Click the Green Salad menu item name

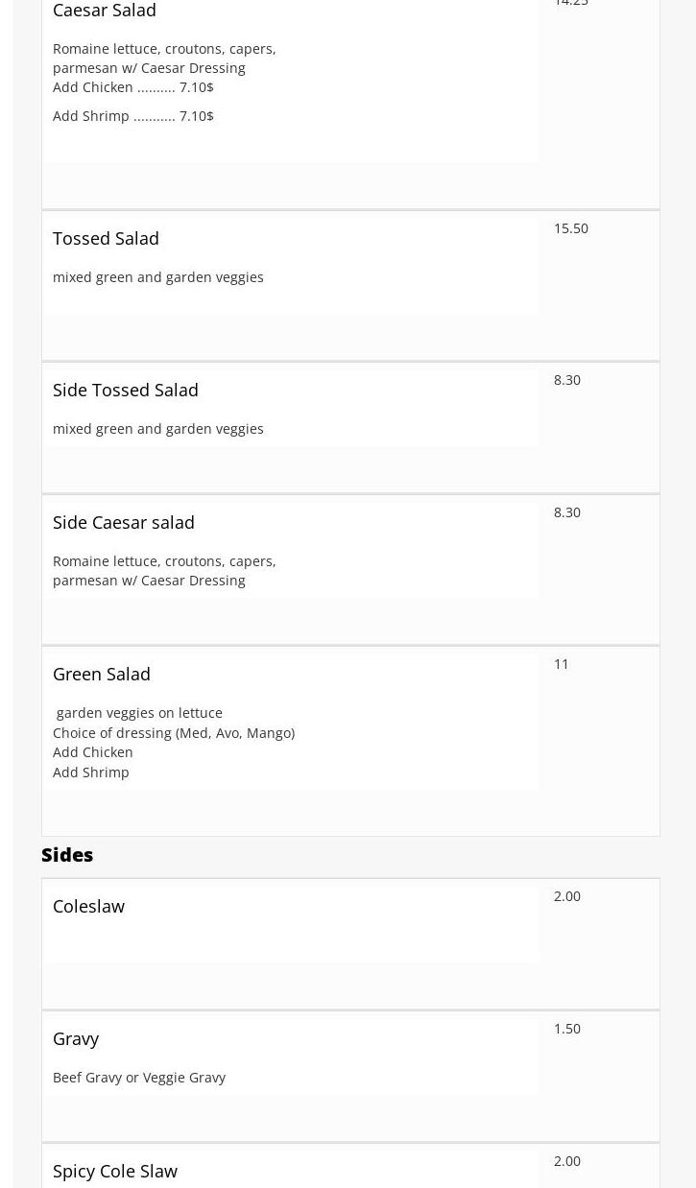click(x=101, y=674)
